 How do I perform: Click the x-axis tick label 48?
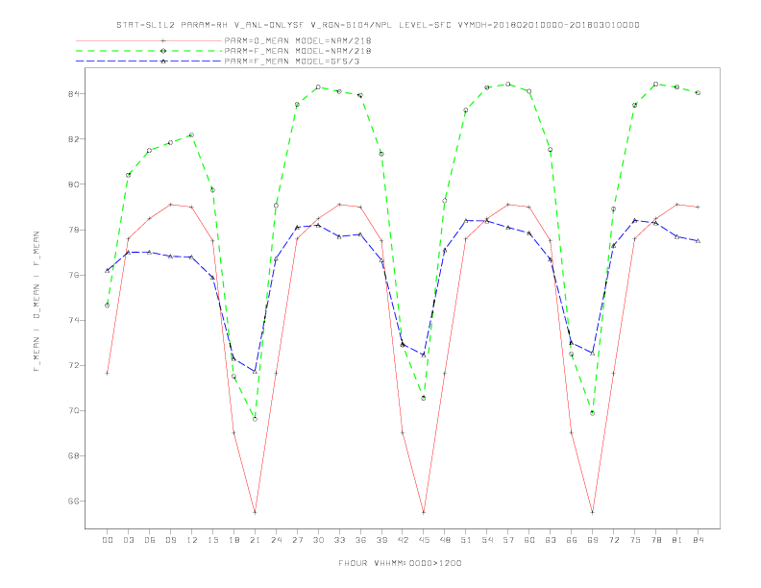coord(445,540)
